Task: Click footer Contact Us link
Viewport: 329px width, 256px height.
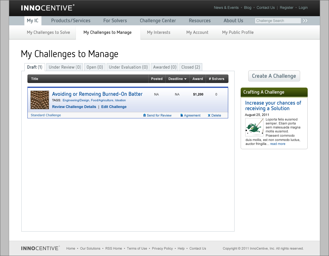Action: (198, 248)
